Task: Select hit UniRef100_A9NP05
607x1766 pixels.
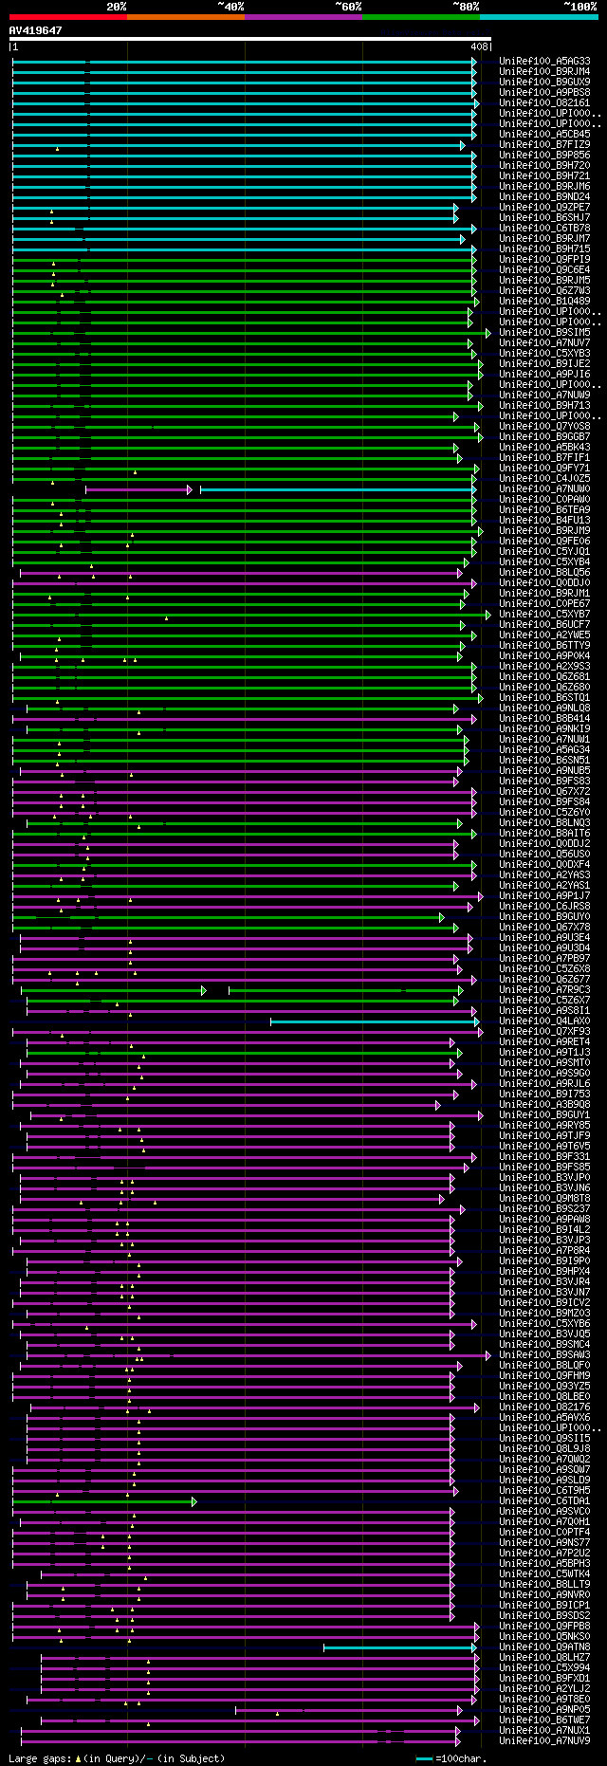Action: (x=544, y=1710)
